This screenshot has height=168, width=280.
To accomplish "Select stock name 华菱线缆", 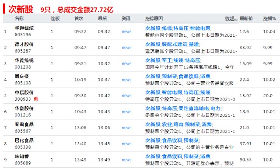I will 24,60.
